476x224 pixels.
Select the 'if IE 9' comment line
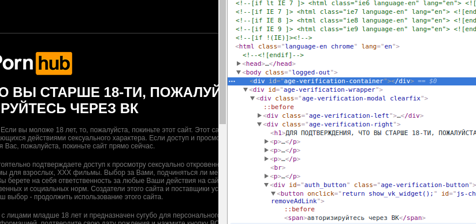pyautogui.click(x=356, y=29)
